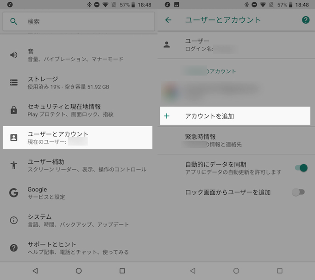This screenshot has height=280, width=315.
Task: Tap the info icon beside システム
Action: tap(14, 220)
